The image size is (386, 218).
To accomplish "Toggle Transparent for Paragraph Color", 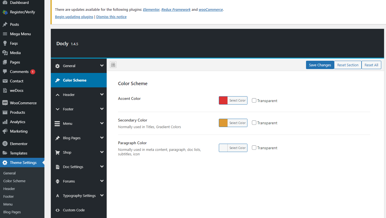I will 254,148.
